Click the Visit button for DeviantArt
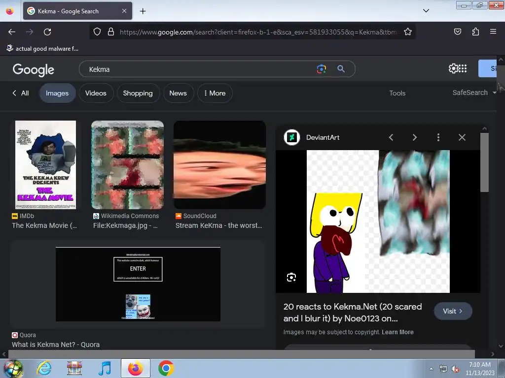This screenshot has width=505, height=378. (x=453, y=311)
